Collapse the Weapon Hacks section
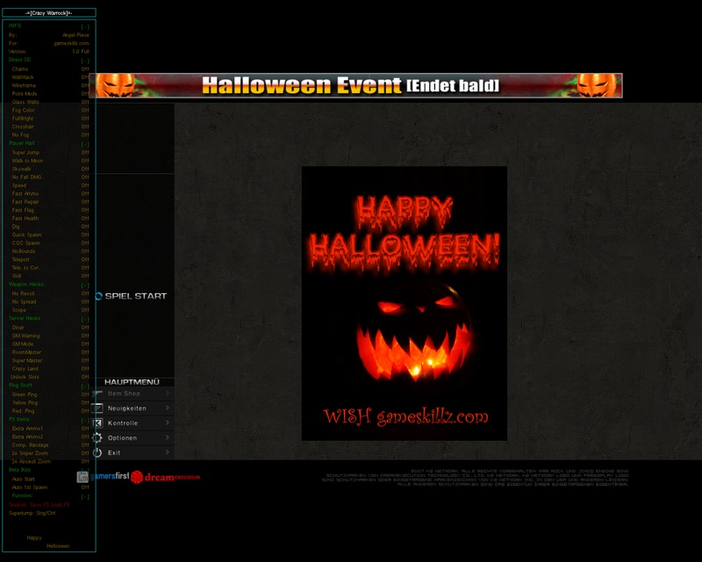The width and height of the screenshot is (702, 562). pos(85,285)
